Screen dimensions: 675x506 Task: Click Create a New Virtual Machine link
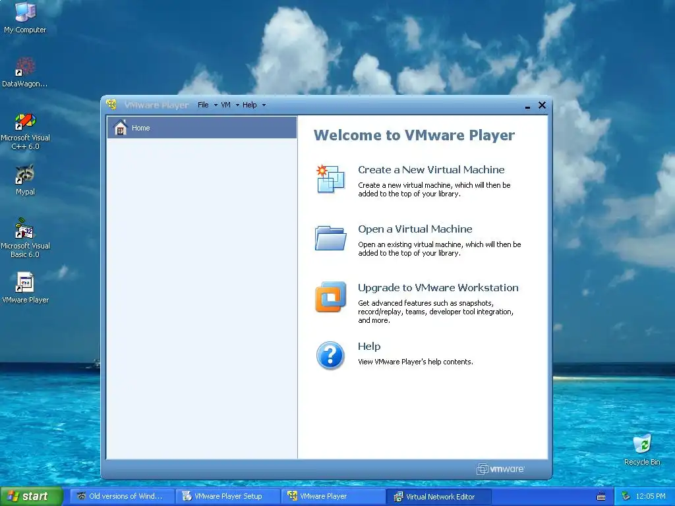431,169
